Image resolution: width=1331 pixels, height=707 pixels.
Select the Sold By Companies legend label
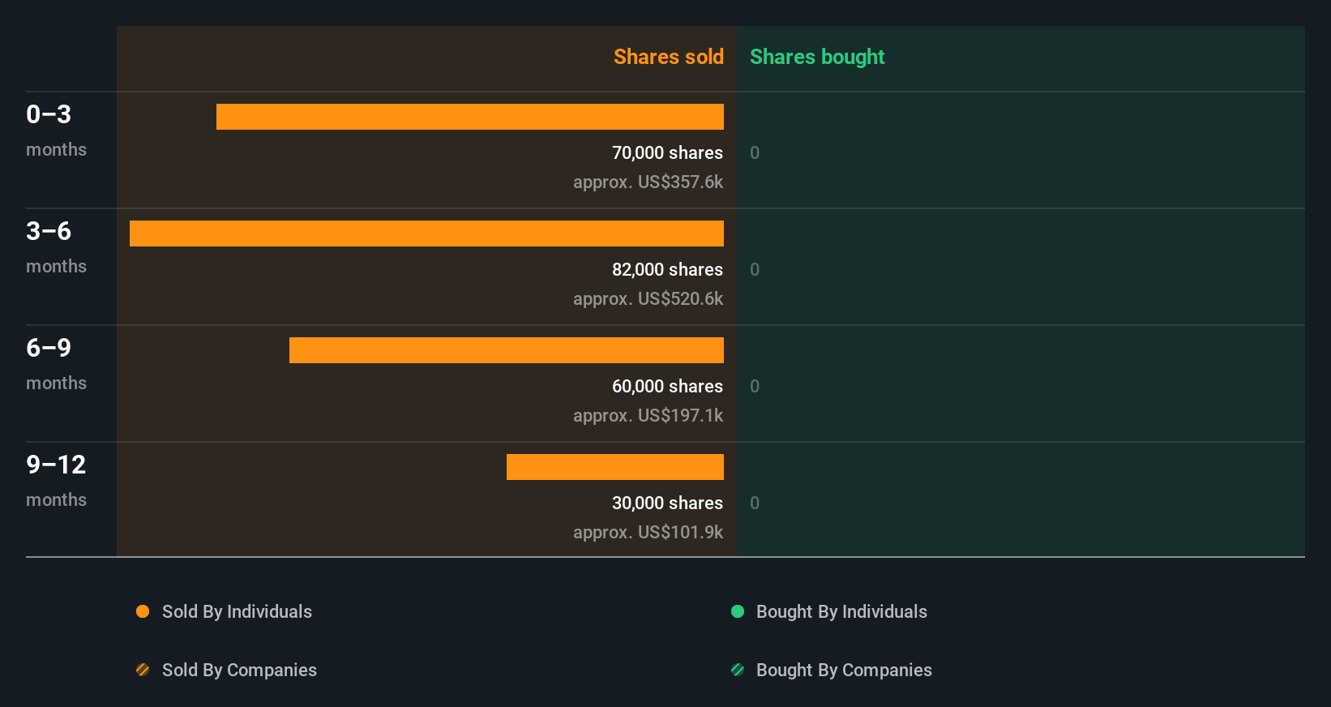[x=239, y=670]
